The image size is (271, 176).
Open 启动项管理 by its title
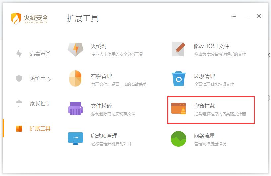[104, 136]
